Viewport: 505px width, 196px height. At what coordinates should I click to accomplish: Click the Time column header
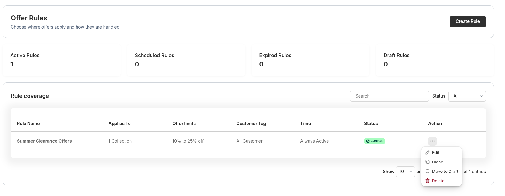(x=306, y=124)
